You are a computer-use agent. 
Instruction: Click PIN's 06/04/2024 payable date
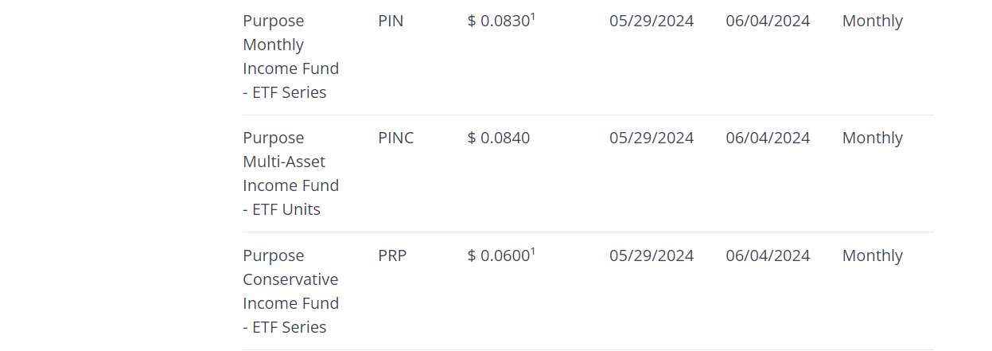pyautogui.click(x=768, y=21)
